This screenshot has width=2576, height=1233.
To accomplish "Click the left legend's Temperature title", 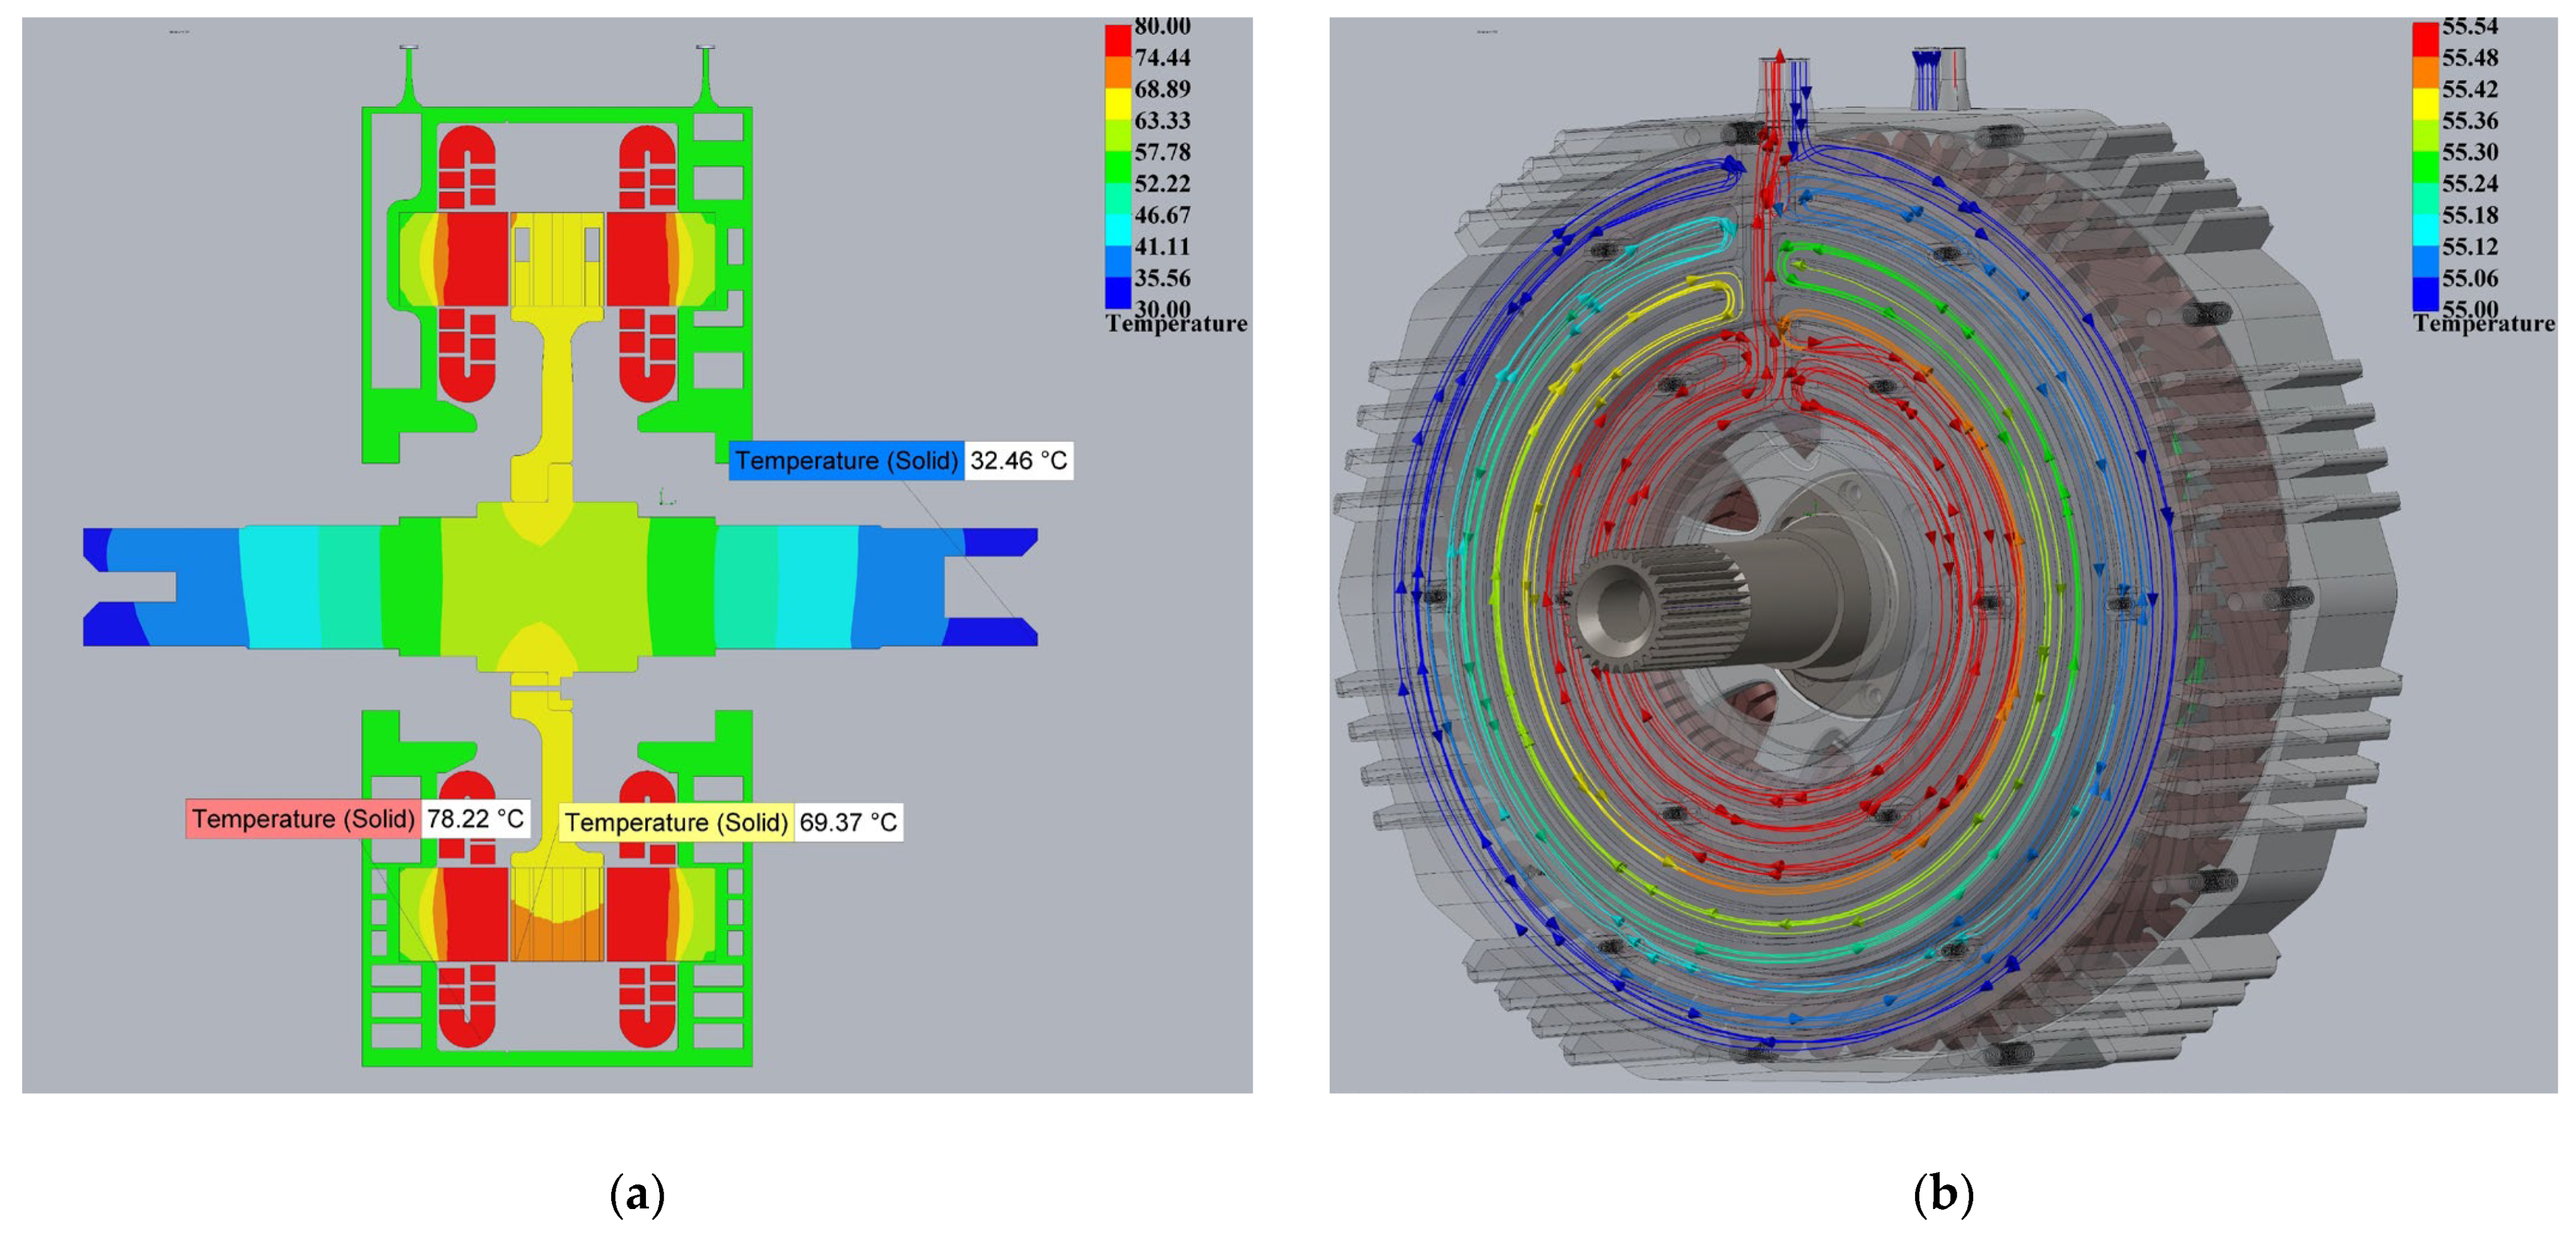I will pos(1176,324).
